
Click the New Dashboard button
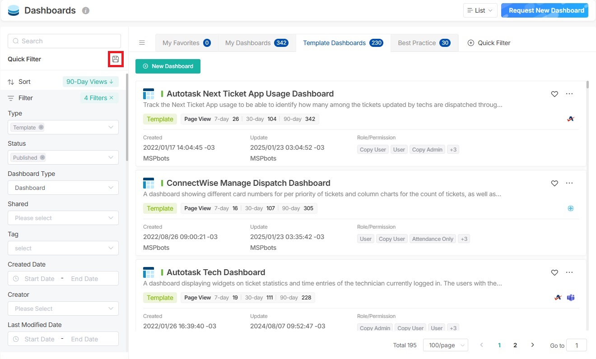[x=168, y=66]
